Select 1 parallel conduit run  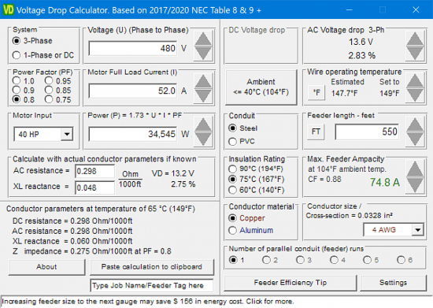pyautogui.click(x=237, y=260)
